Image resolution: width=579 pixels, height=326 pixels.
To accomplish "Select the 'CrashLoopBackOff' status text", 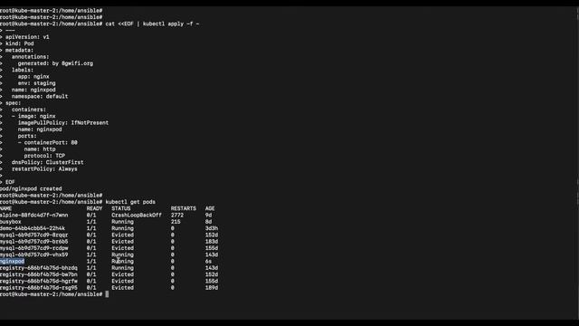I will click(x=137, y=216).
